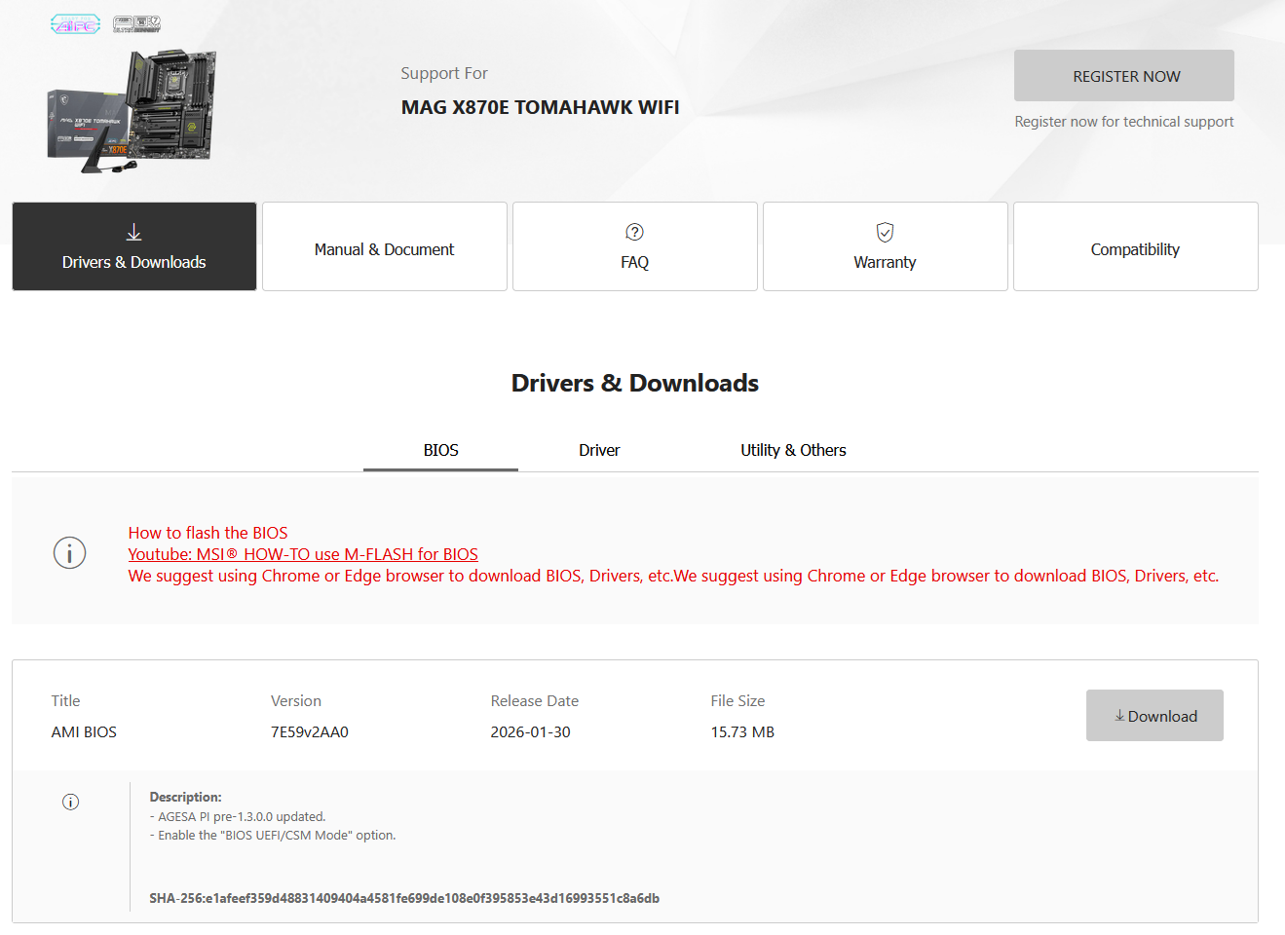Select the BIOS sub-tab
Viewport: 1285px width, 935px height.
(x=440, y=450)
